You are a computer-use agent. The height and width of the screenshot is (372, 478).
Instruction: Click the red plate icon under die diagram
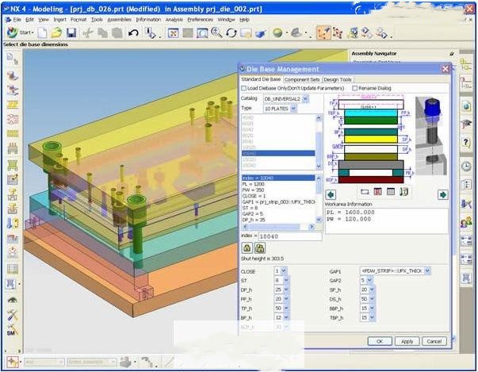click(377, 192)
